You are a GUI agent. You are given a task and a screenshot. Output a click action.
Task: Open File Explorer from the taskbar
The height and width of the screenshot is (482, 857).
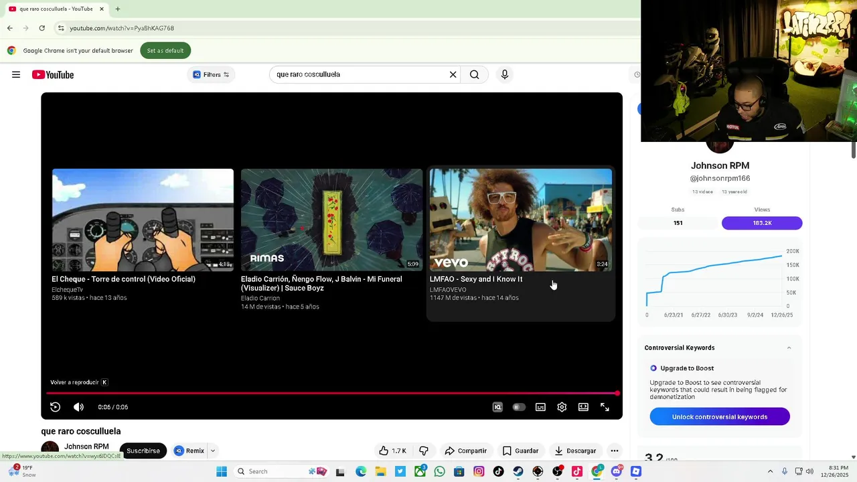[380, 471]
